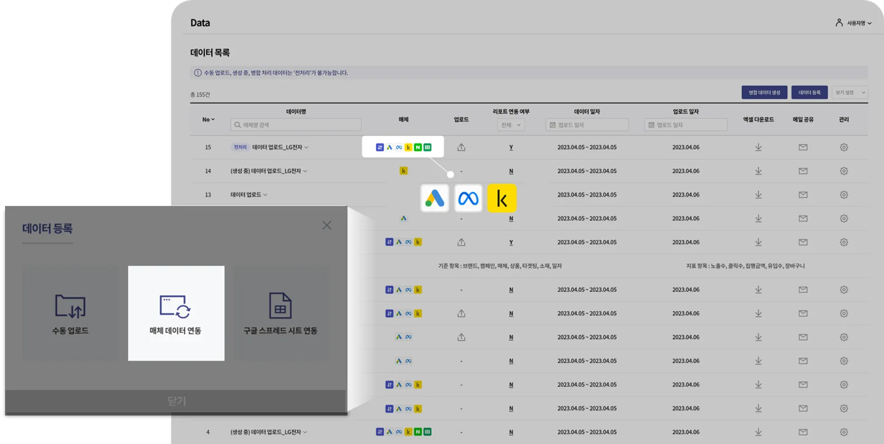This screenshot has height=444, width=884.
Task: Sort by the No column header
Action: point(208,120)
